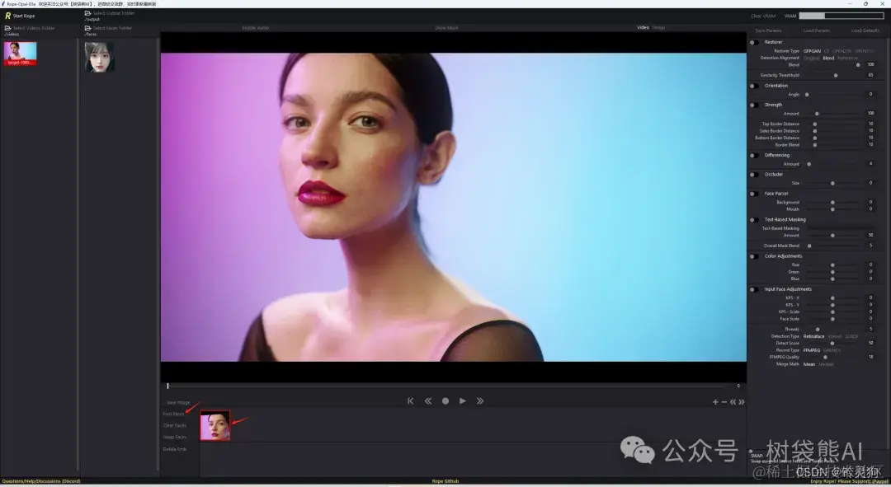Select GPEN512 restorer type
The height and width of the screenshot is (487, 891).
864,51
